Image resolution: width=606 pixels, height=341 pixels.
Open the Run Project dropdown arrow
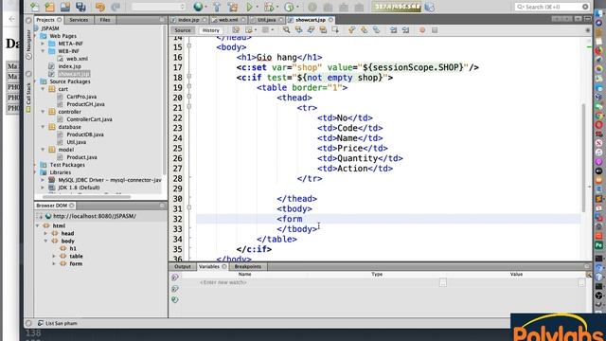click(257, 7)
